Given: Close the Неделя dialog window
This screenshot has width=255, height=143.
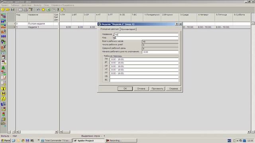Looking at the screenshot, I should pos(180,24).
